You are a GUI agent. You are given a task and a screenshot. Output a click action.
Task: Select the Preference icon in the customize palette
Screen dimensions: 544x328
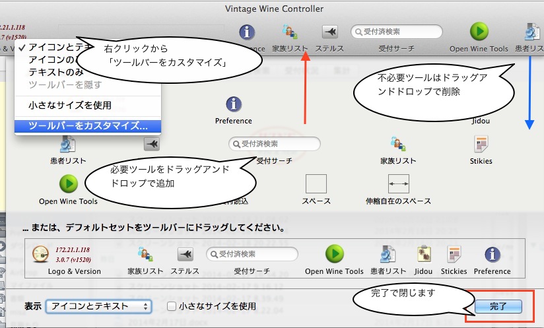233,104
